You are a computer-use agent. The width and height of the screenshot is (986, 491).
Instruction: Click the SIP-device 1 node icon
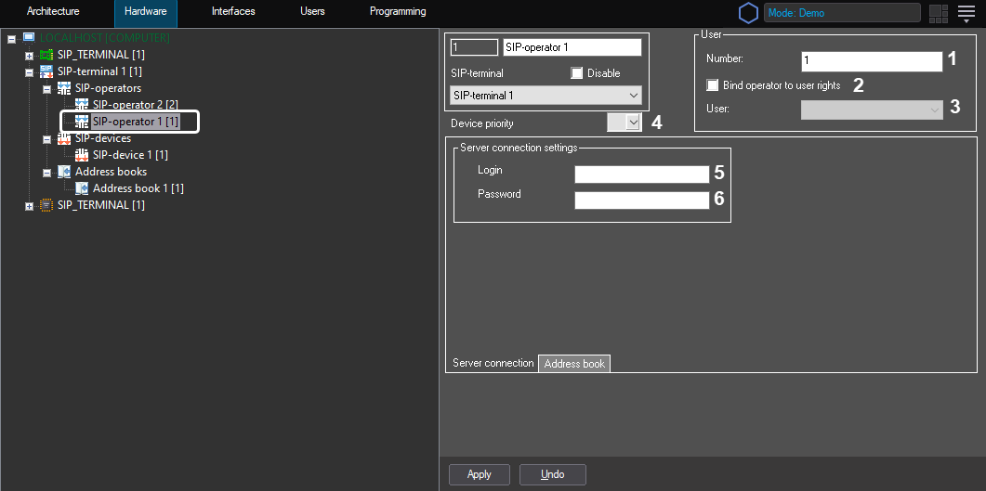point(82,155)
